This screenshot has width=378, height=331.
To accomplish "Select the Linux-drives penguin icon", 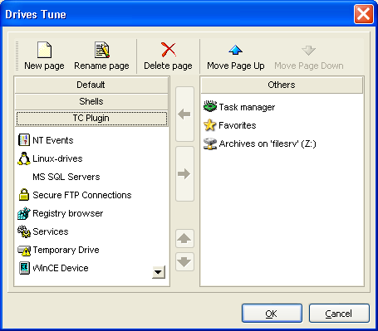I will 24,158.
